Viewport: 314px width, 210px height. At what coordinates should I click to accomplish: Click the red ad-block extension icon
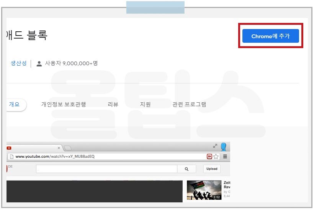click(x=209, y=157)
